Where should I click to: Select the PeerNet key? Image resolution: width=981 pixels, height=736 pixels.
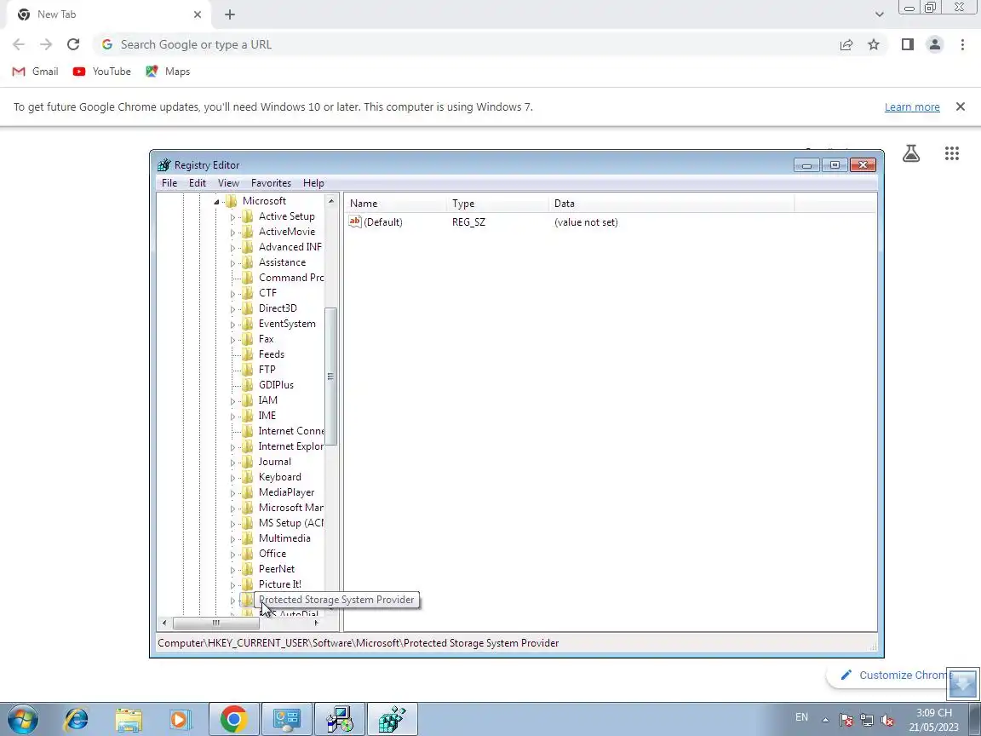[x=277, y=569]
